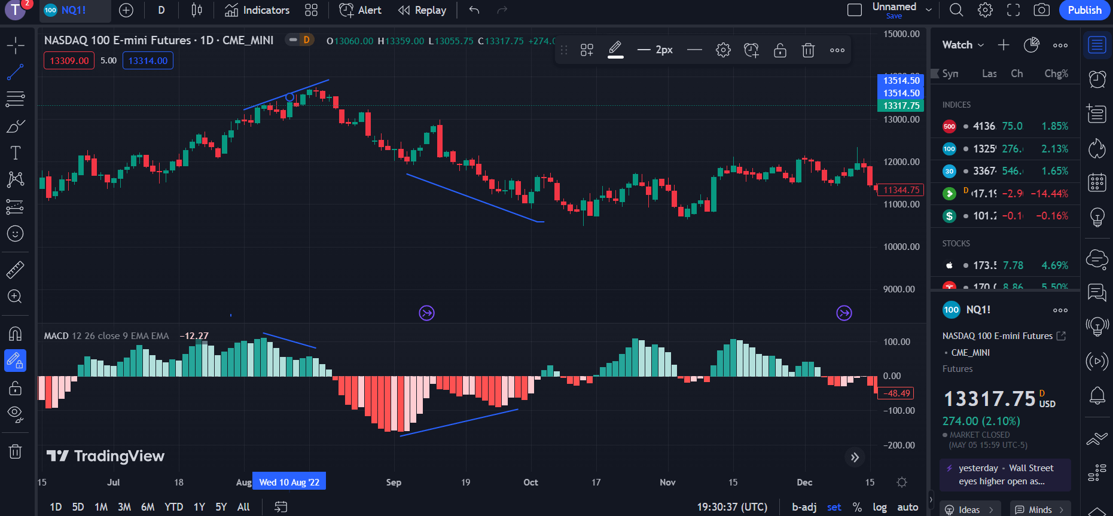Open watchlist three-dot more menu
The width and height of the screenshot is (1113, 516).
(1060, 45)
